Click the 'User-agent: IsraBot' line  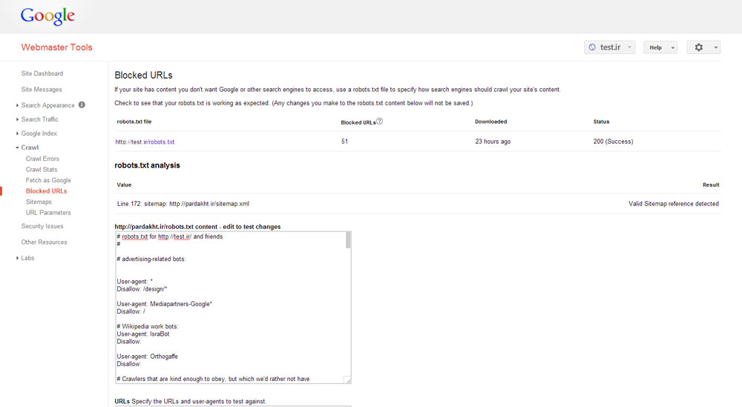coord(143,334)
